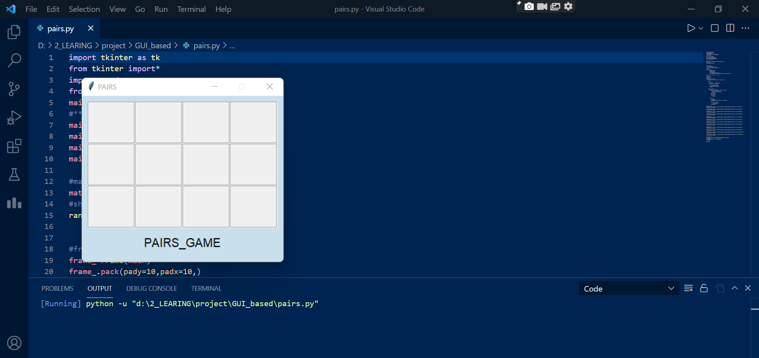Viewport: 759px width, 358px height.
Task: Open the Accounts icon in the activity bar
Action: [14, 343]
